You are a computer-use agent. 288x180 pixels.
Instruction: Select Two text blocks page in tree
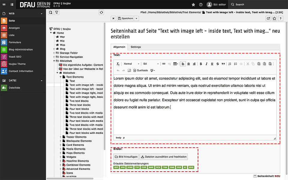pos(79,101)
